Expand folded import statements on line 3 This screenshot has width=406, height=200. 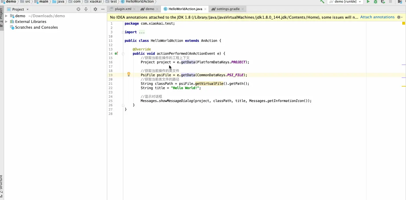(123, 32)
